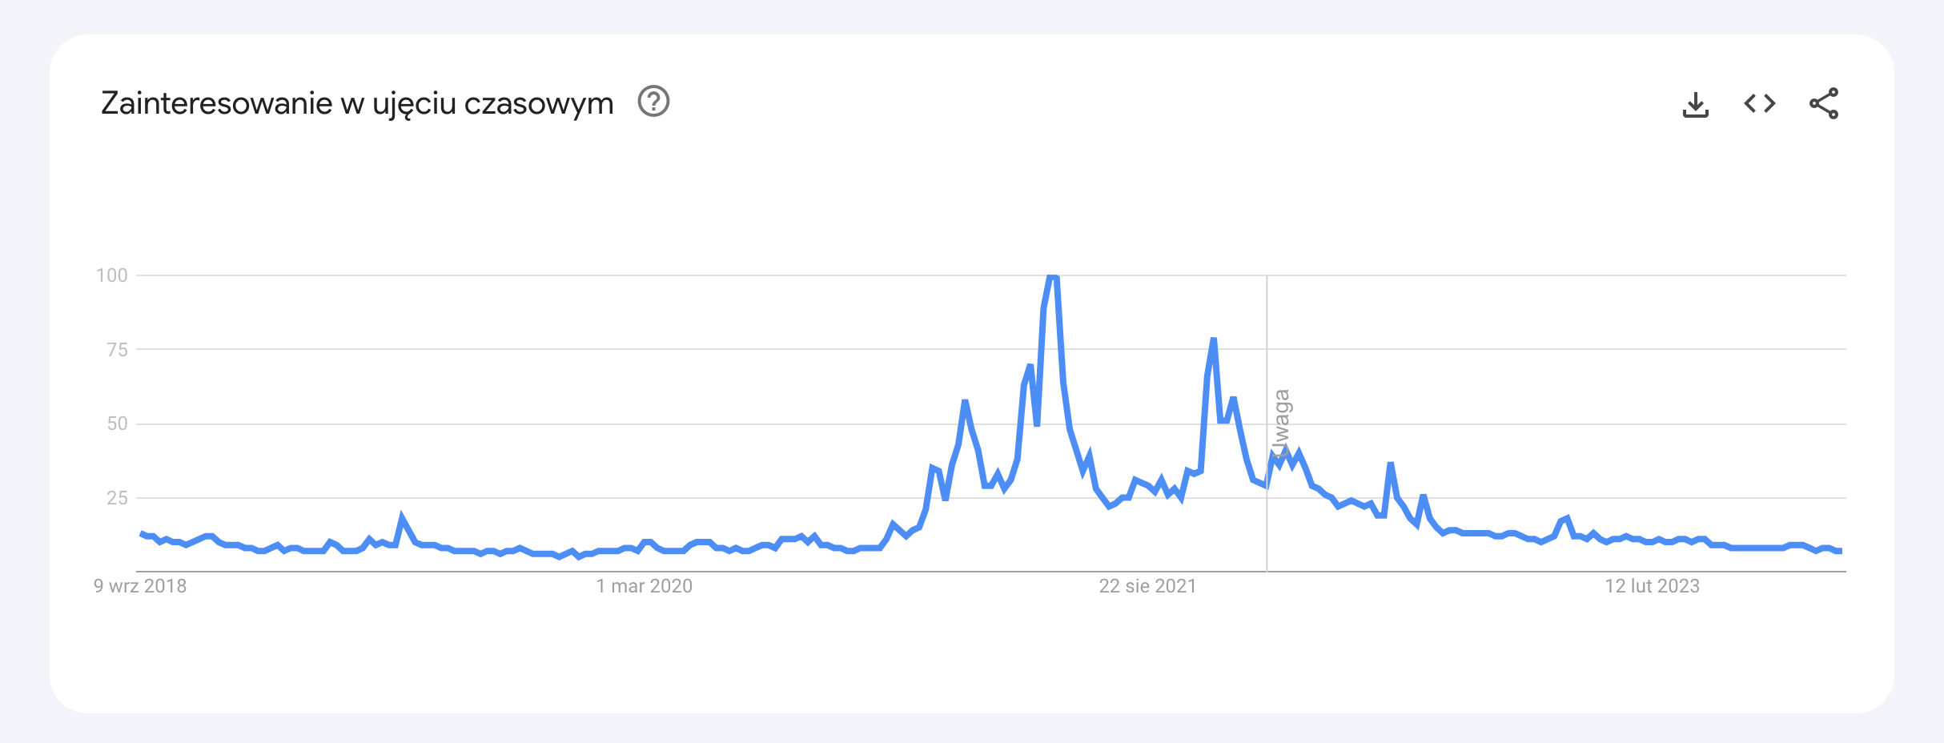Select the '22 sie 2021' date label
Viewport: 1944px width, 743px height.
pyautogui.click(x=1147, y=586)
